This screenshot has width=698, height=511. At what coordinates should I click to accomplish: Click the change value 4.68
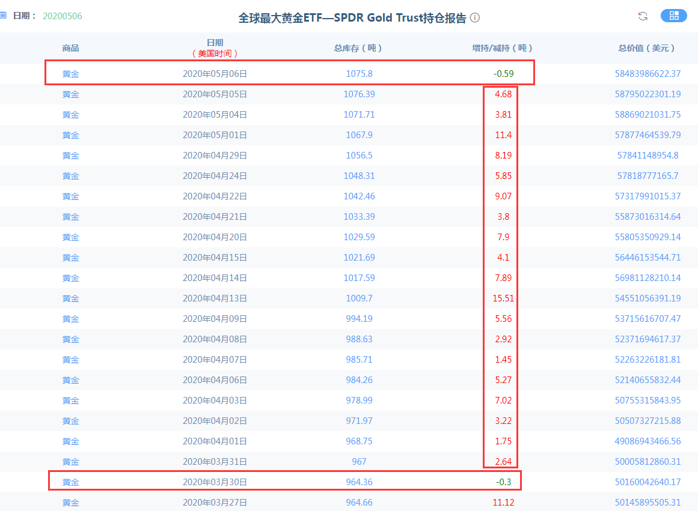tap(503, 94)
